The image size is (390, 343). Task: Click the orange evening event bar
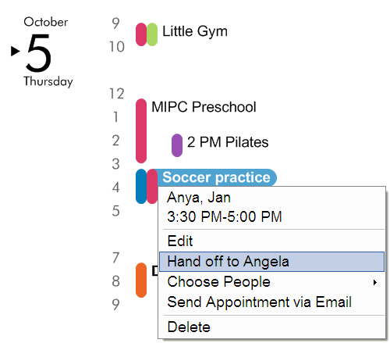141,280
